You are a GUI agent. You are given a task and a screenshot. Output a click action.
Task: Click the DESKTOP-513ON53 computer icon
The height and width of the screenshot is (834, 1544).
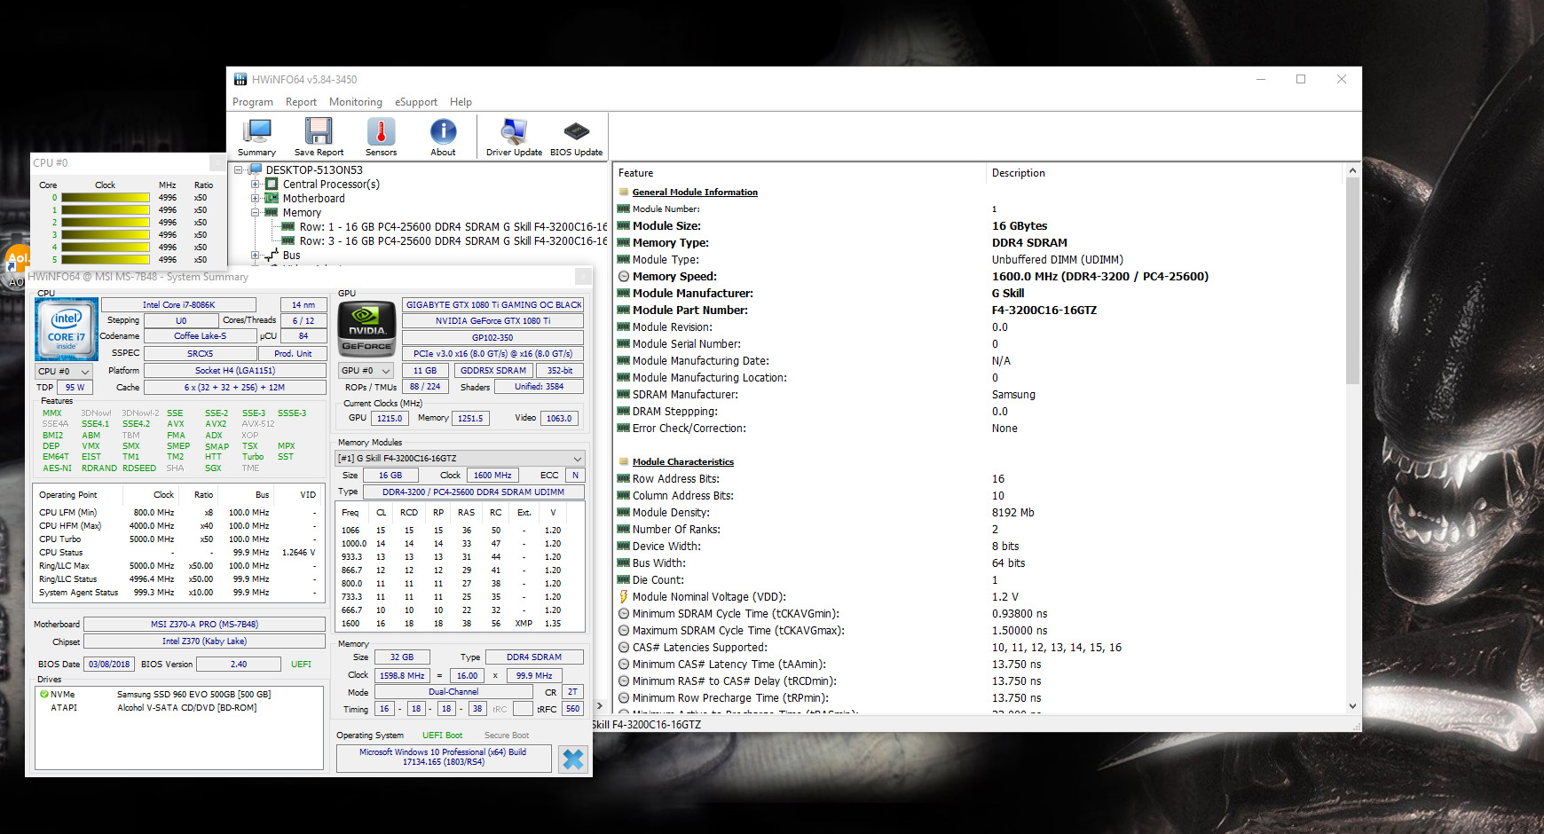click(x=256, y=169)
